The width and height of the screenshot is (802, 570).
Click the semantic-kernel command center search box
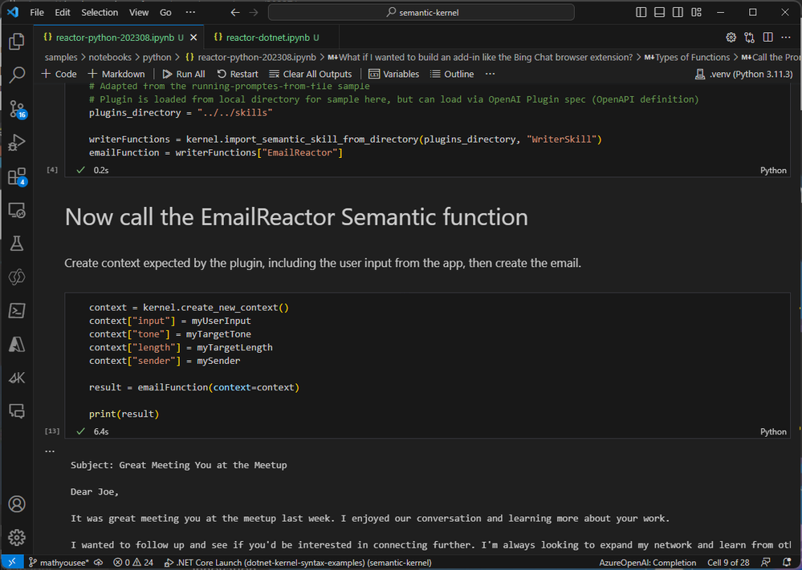coord(421,12)
